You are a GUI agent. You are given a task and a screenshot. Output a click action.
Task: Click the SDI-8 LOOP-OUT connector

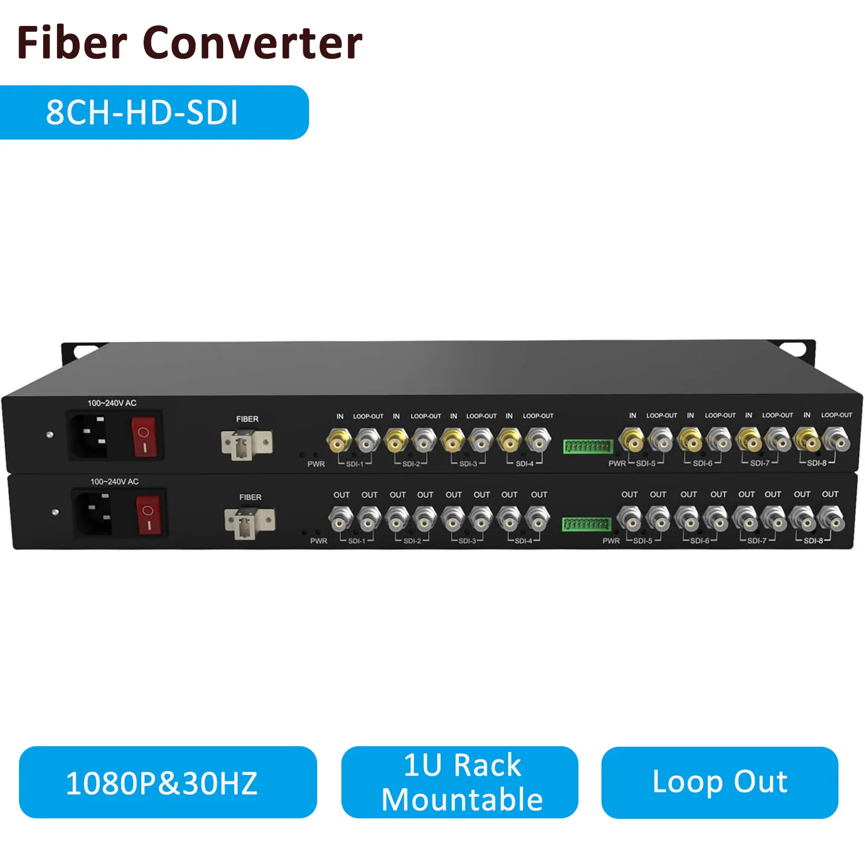(836, 441)
